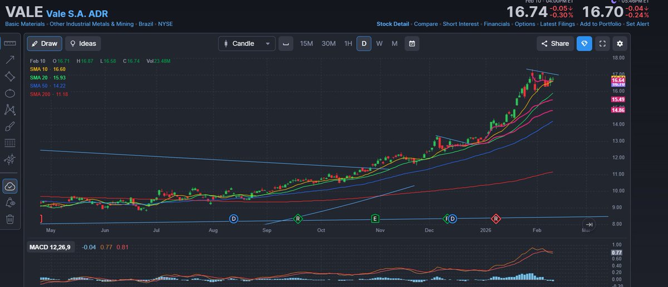The image size is (668, 287).
Task: Open Latest Filings link
Action: click(x=557, y=24)
